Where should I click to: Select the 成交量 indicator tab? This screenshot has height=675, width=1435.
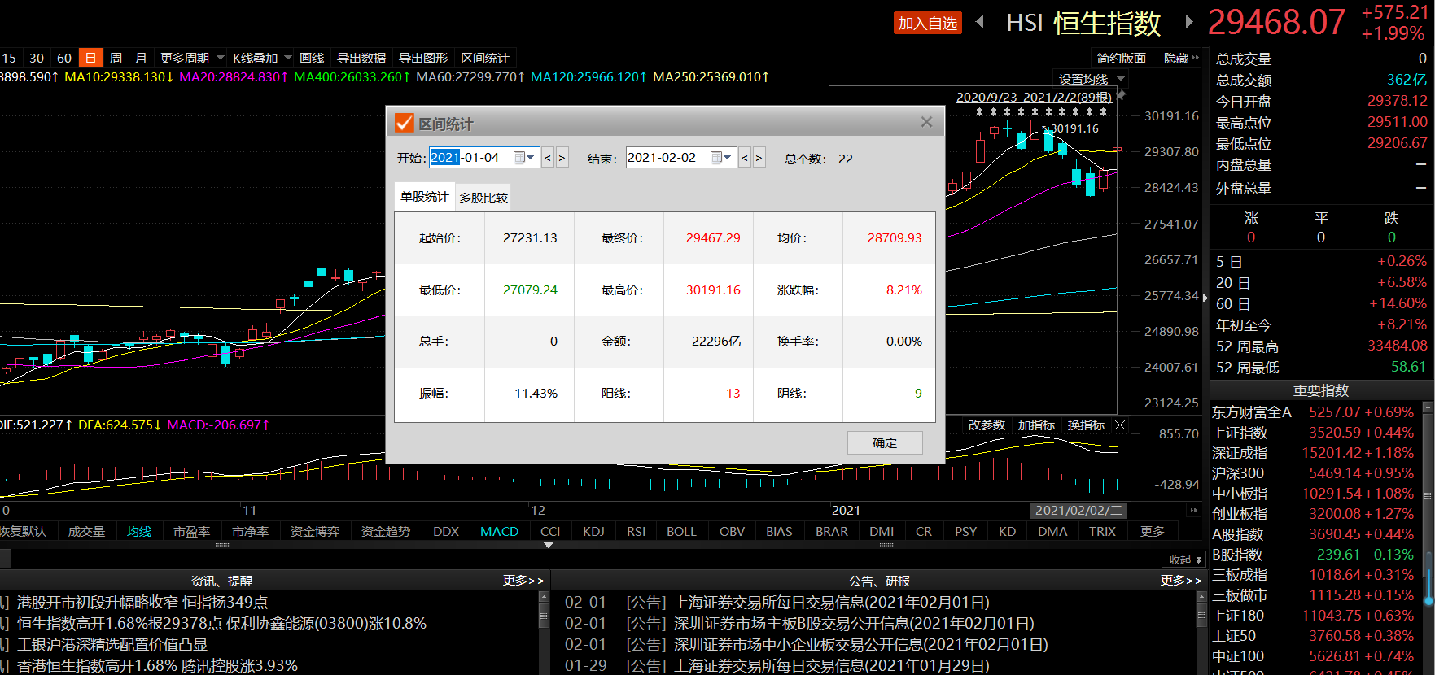(x=86, y=531)
